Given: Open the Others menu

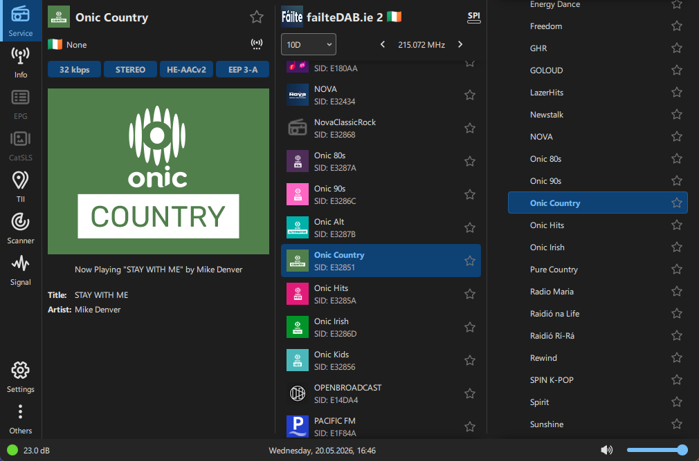Looking at the screenshot, I should coord(21,419).
